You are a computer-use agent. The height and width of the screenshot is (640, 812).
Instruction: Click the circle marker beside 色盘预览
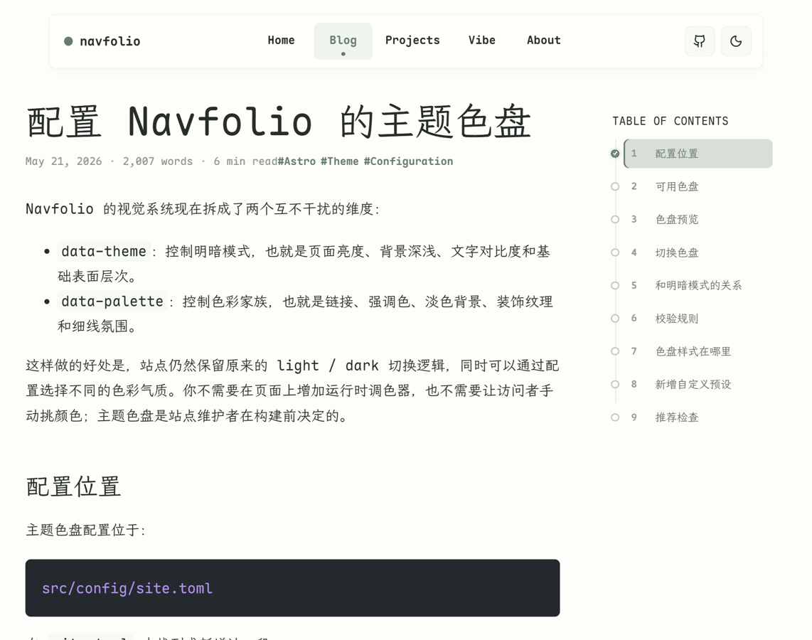click(615, 220)
